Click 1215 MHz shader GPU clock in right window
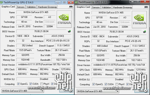Viewport: 150px width, 95px height. (141, 70)
